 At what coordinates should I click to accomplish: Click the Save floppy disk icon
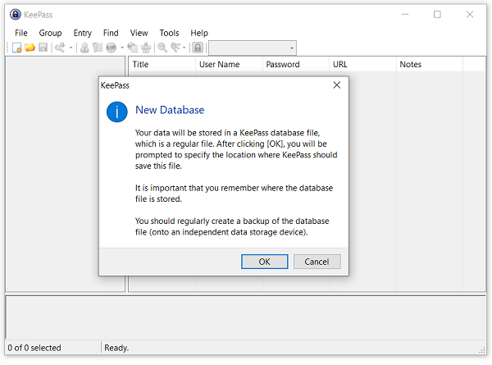coord(43,48)
